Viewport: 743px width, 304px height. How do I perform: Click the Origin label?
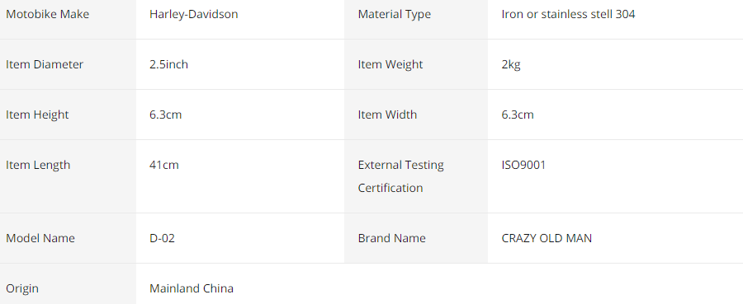point(22,288)
